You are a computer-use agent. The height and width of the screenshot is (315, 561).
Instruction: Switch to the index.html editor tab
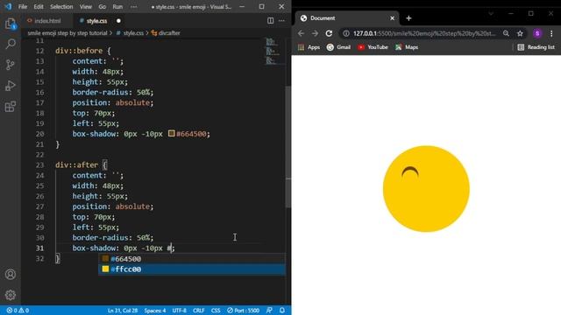point(46,21)
